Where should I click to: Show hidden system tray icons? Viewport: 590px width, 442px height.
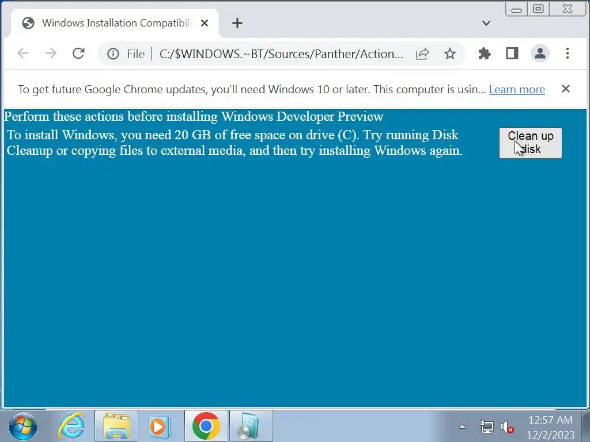point(463,426)
